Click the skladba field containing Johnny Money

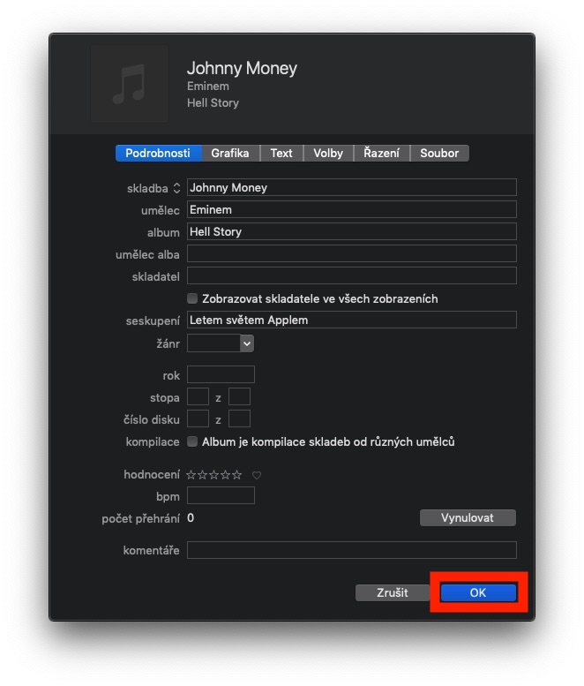[352, 187]
